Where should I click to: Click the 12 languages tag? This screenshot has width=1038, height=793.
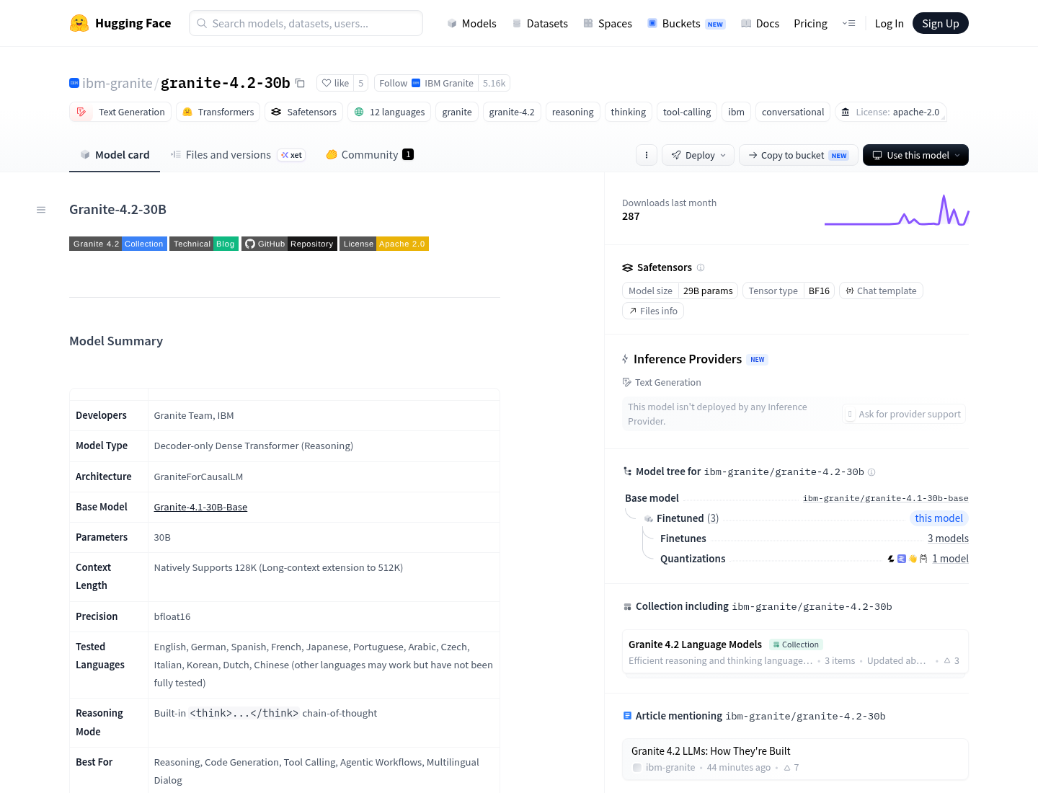tap(389, 112)
